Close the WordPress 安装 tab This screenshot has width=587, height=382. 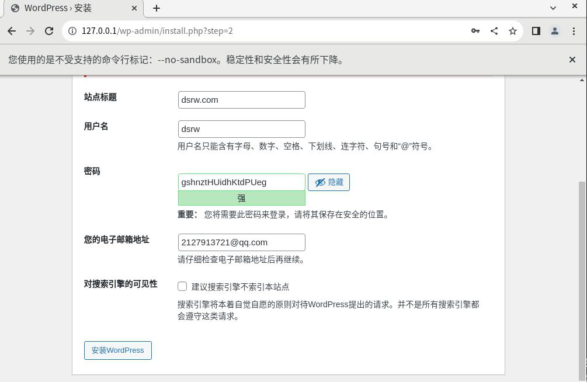(x=134, y=8)
